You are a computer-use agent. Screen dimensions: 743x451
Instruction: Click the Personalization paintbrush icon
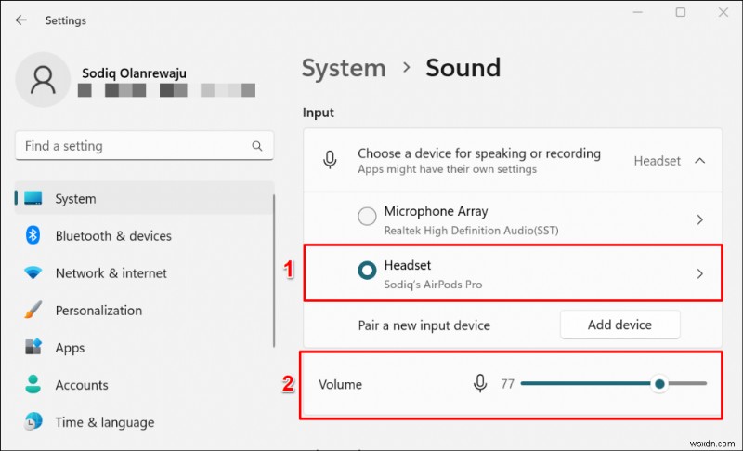(x=33, y=311)
